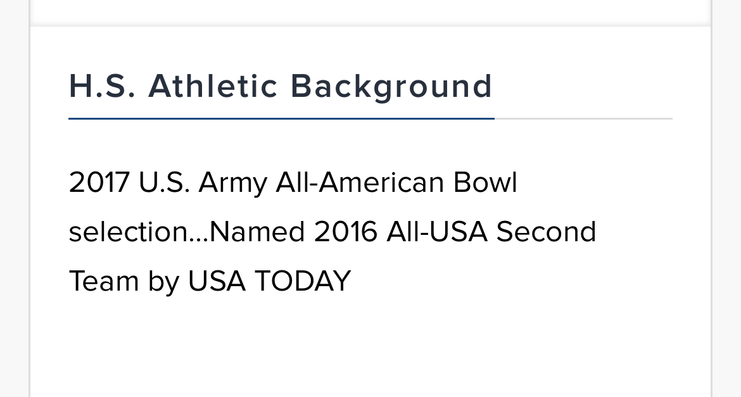Image resolution: width=741 pixels, height=397 pixels.
Task: Click the H.S. Athletic Background heading
Action: (281, 87)
